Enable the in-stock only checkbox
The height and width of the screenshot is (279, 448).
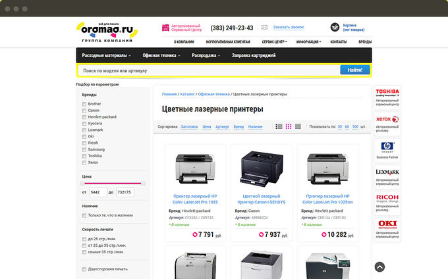click(84, 215)
